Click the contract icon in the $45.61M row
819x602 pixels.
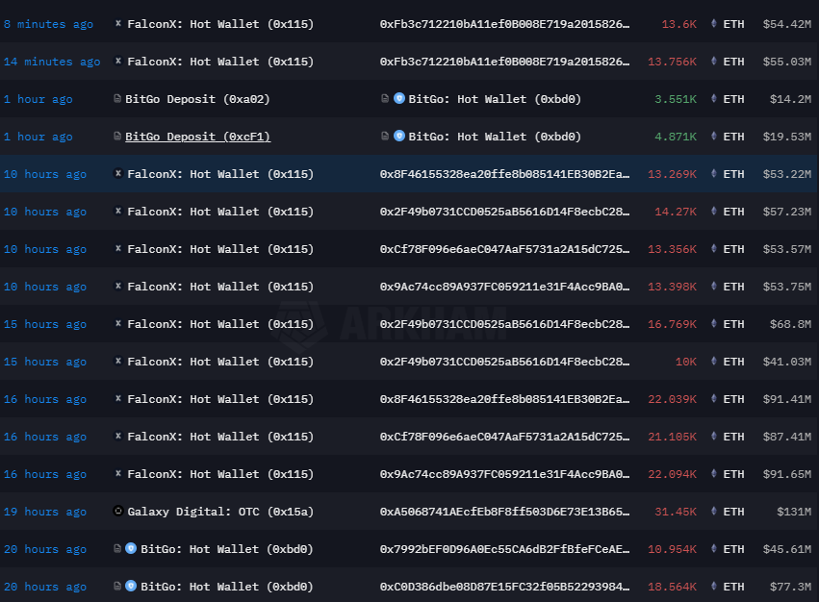(117, 548)
